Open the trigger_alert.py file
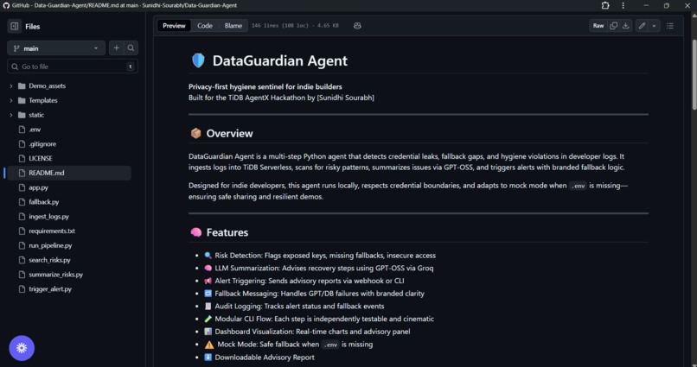 point(50,289)
